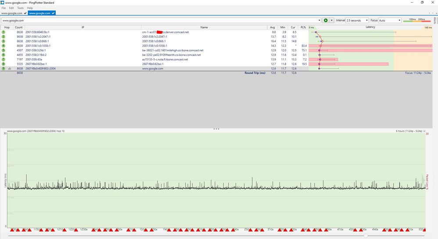
Task: Open the Help menu
Action: pyautogui.click(x=30, y=8)
